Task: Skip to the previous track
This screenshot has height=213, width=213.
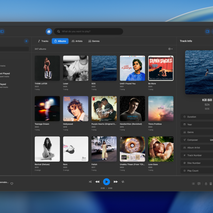Action: (x=97, y=182)
